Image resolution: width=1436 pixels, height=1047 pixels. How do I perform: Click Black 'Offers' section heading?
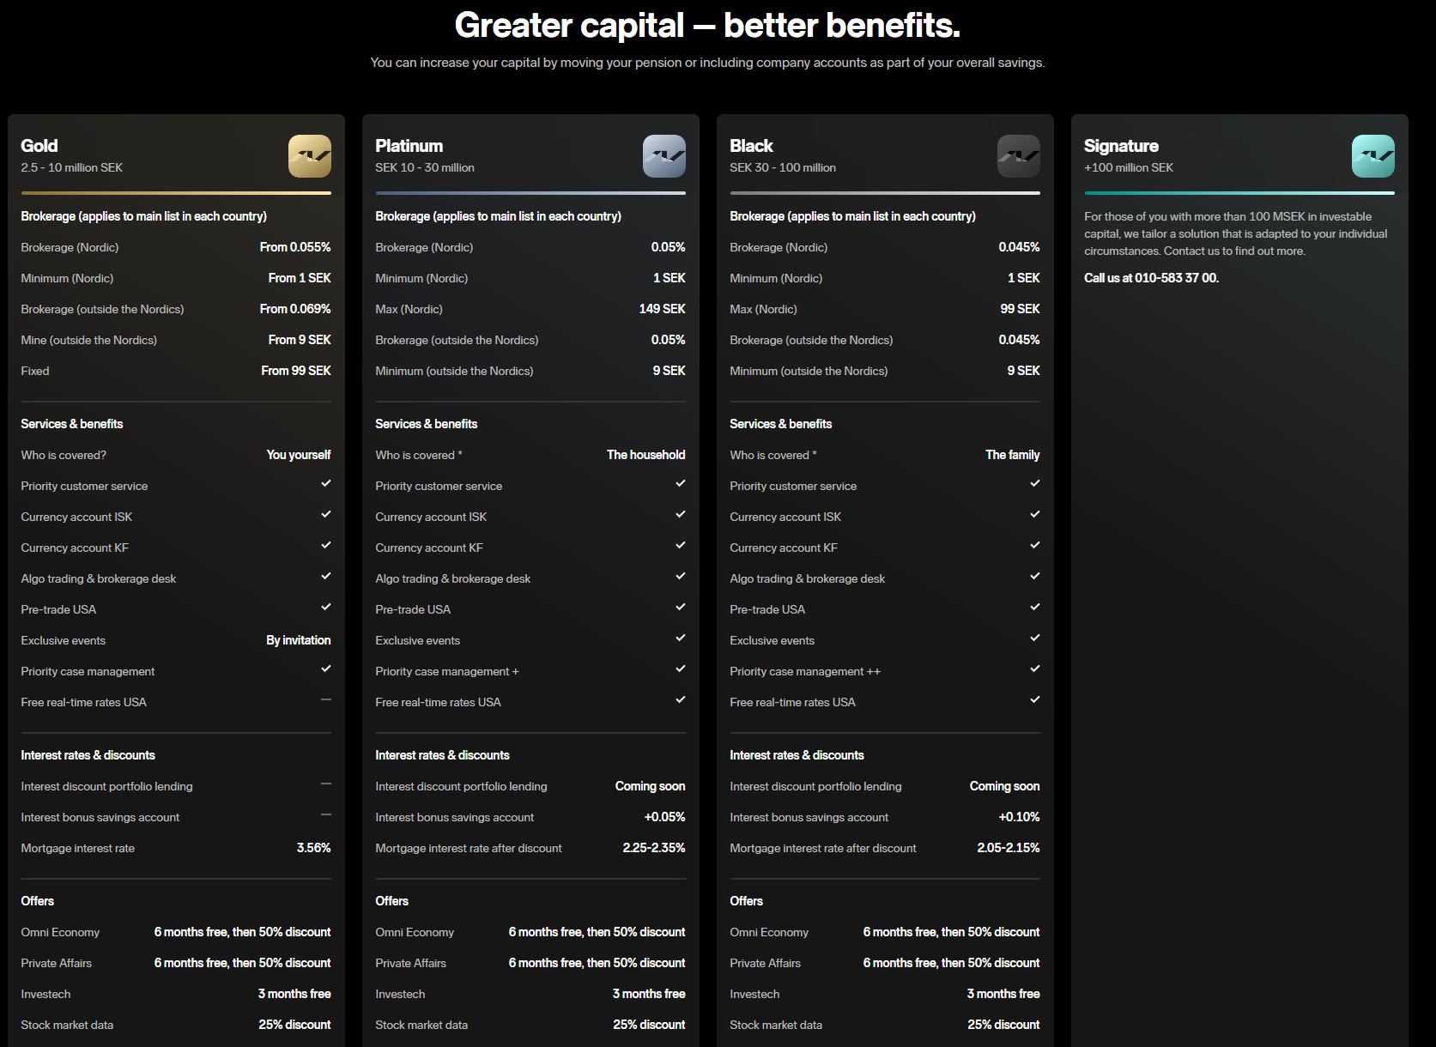[x=746, y=901]
